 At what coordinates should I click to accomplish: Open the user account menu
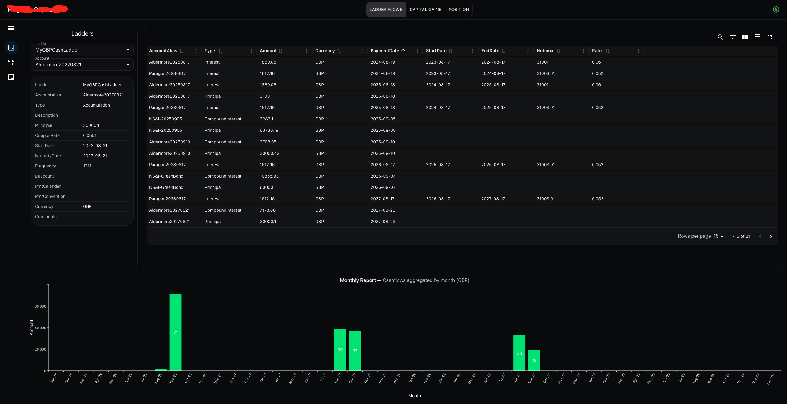776,10
